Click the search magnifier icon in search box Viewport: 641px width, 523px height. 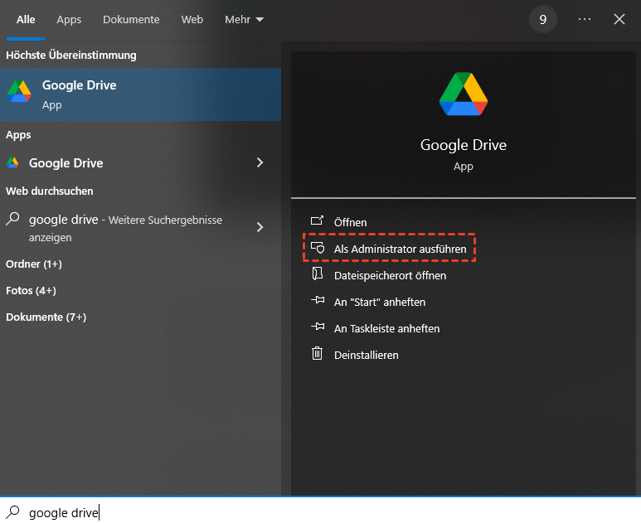point(12,512)
